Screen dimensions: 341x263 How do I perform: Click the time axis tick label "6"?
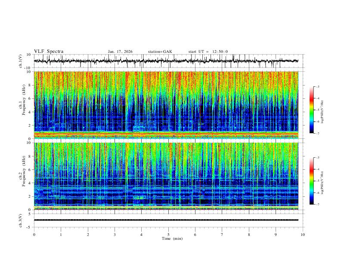pos(195,235)
